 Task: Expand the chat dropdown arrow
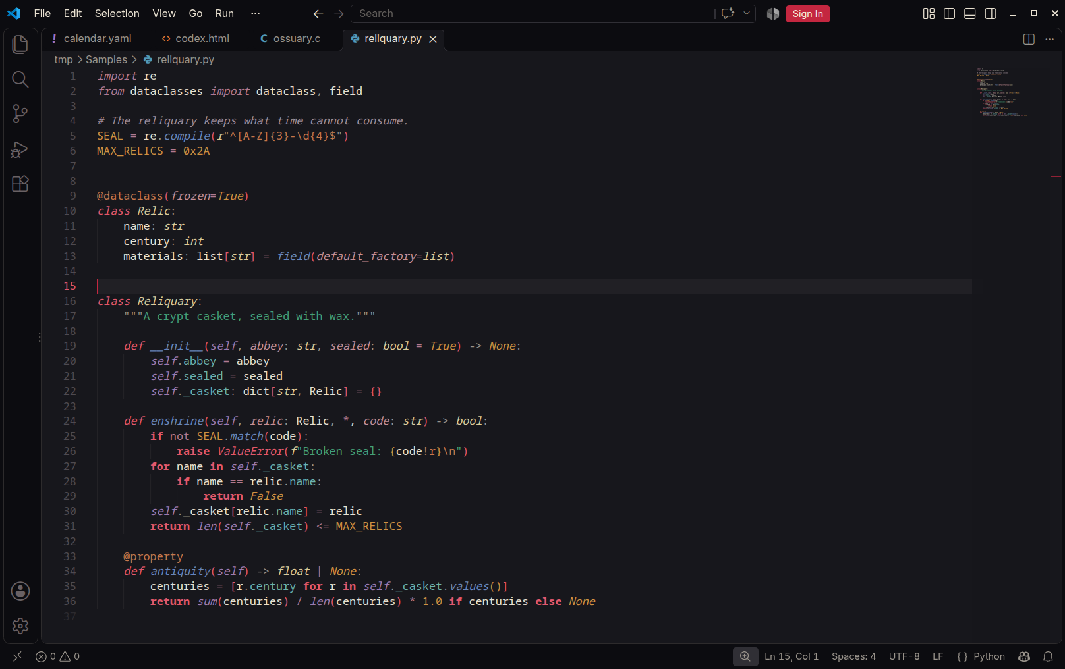click(x=747, y=14)
